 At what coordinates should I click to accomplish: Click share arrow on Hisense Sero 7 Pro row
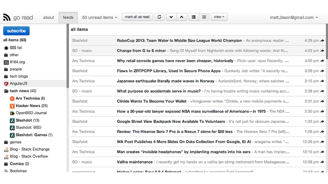point(322,132)
